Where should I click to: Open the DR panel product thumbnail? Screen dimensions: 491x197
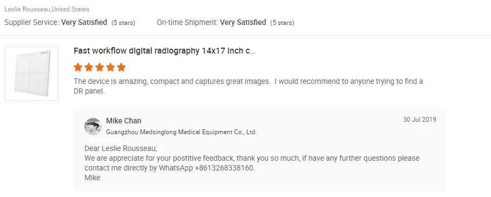[31, 74]
